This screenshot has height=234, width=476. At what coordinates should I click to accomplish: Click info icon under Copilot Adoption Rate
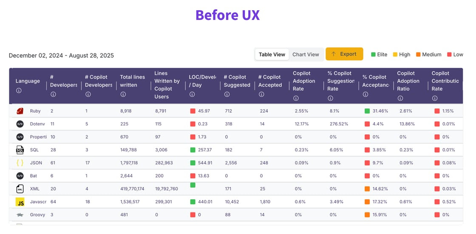pyautogui.click(x=296, y=98)
